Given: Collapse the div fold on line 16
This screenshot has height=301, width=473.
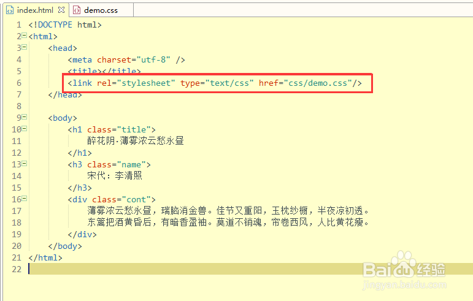Looking at the screenshot, I should coord(25,198).
